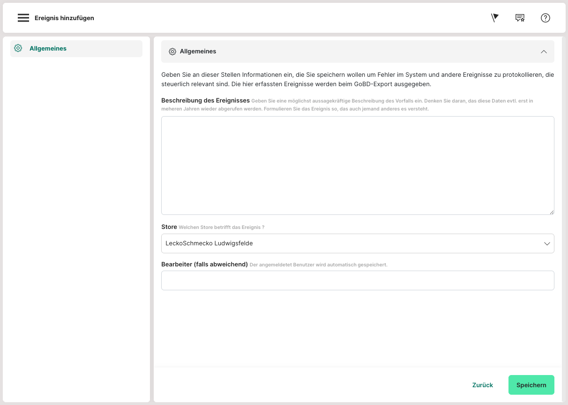The image size is (568, 405).
Task: Click gear icon in Allgemeines section header
Action: [x=172, y=52]
